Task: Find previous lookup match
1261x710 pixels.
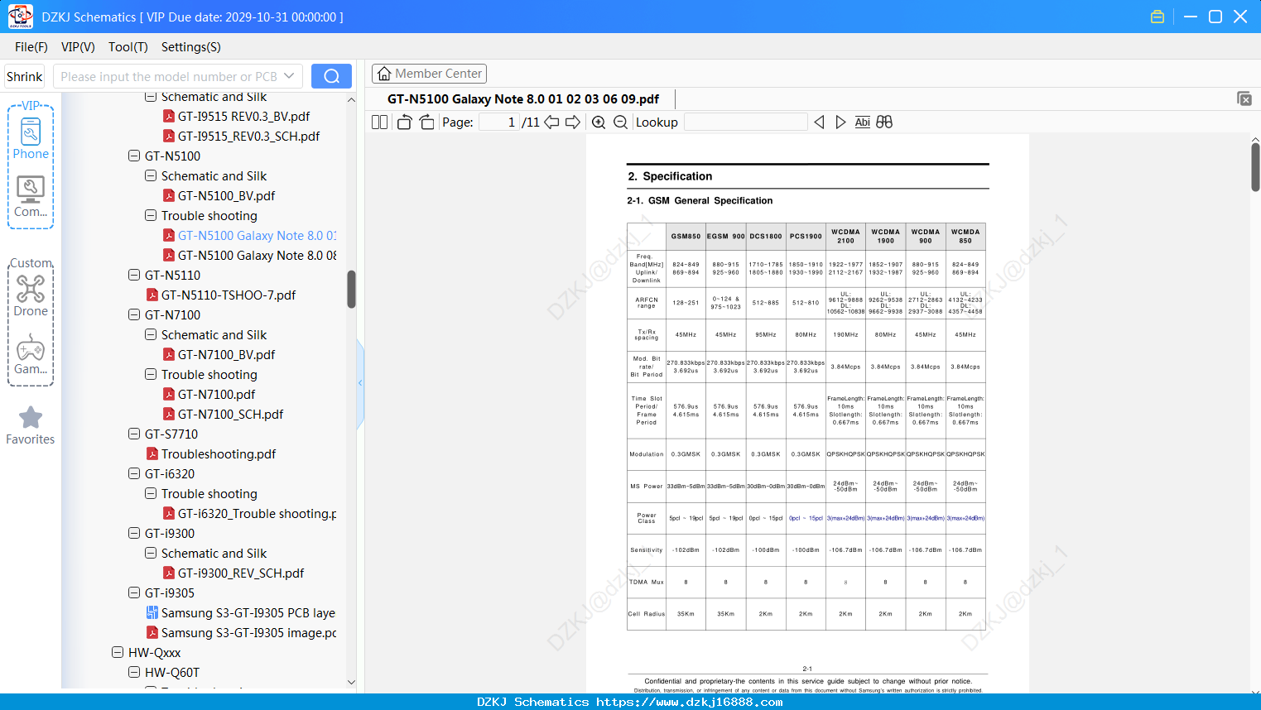Action: tap(819, 122)
